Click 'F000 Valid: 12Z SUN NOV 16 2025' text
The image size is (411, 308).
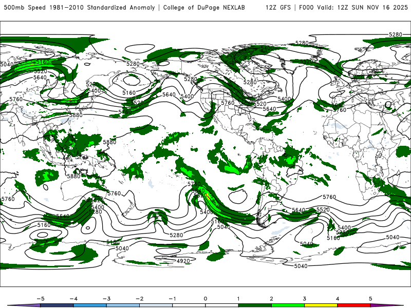coord(353,7)
